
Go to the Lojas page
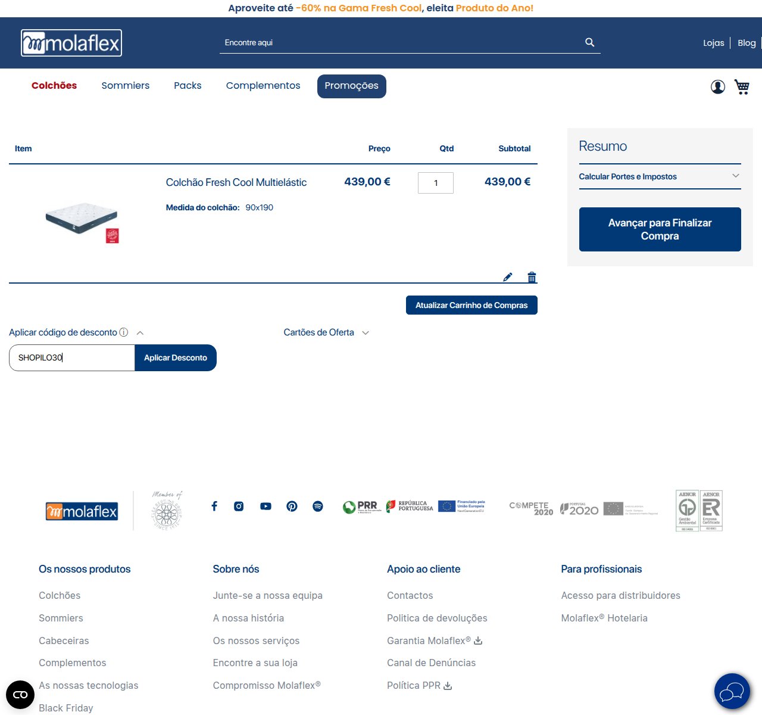pyautogui.click(x=714, y=43)
